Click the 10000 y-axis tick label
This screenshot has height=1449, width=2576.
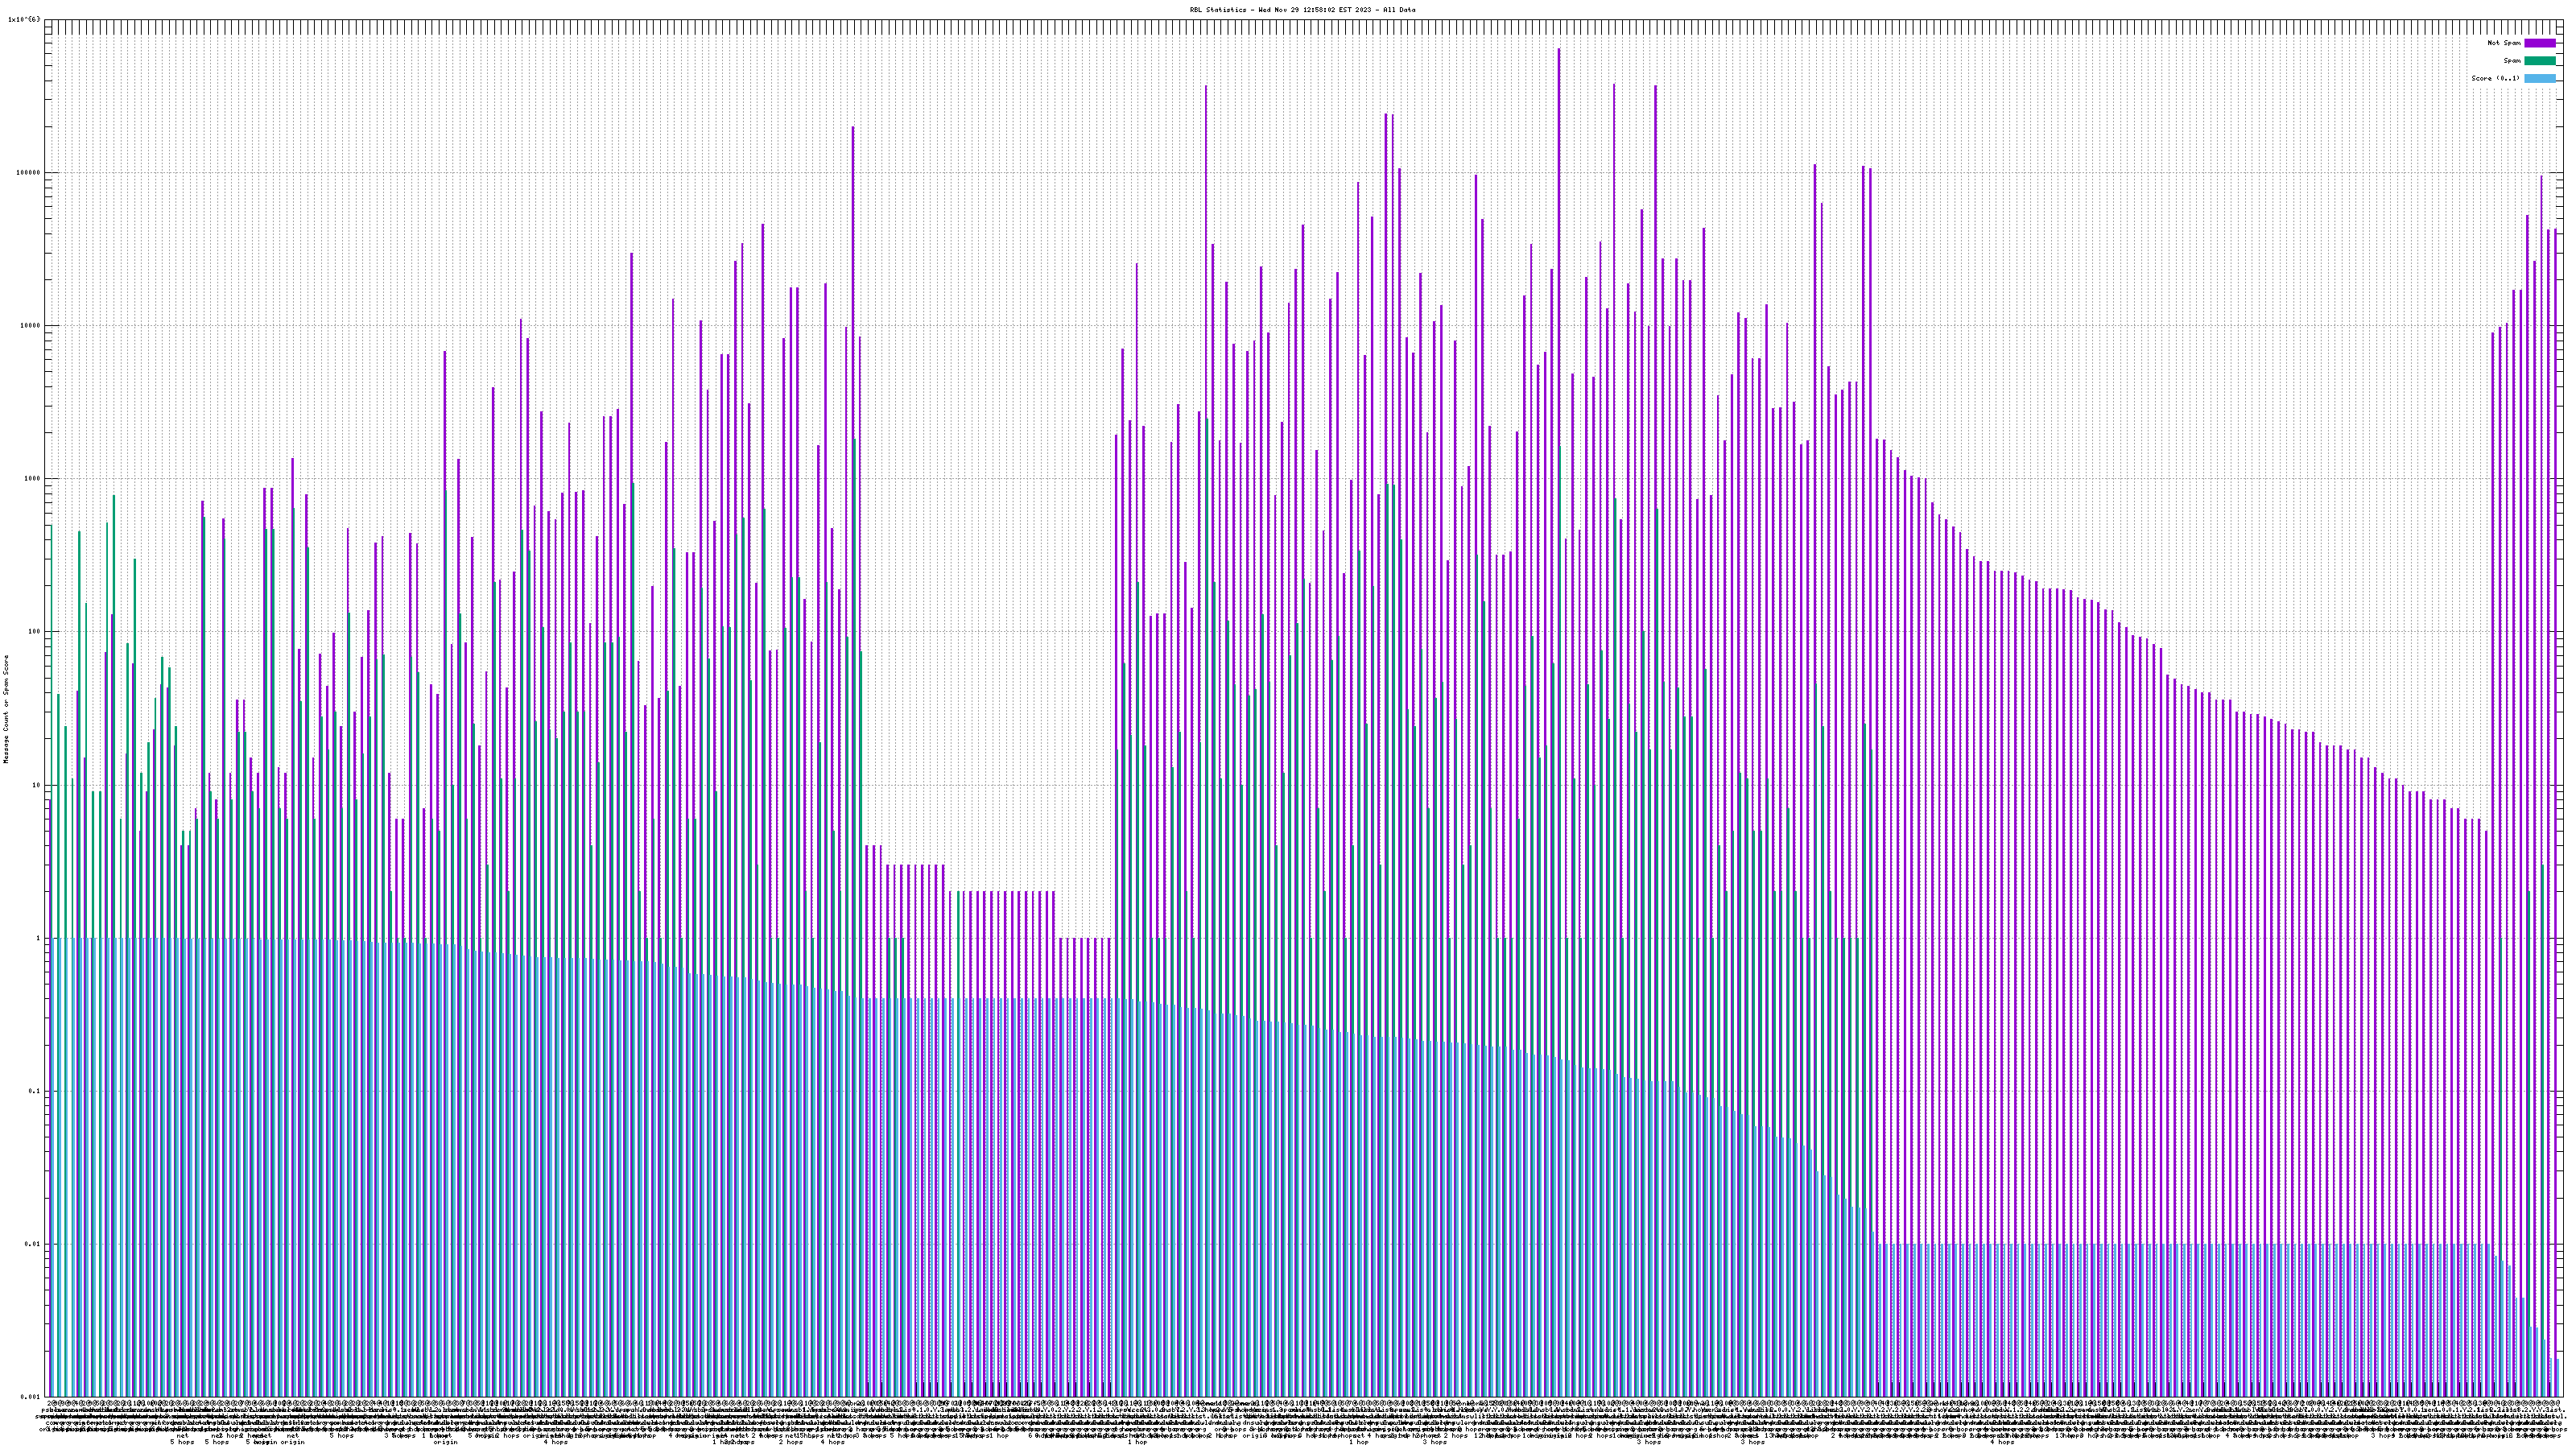[x=30, y=325]
